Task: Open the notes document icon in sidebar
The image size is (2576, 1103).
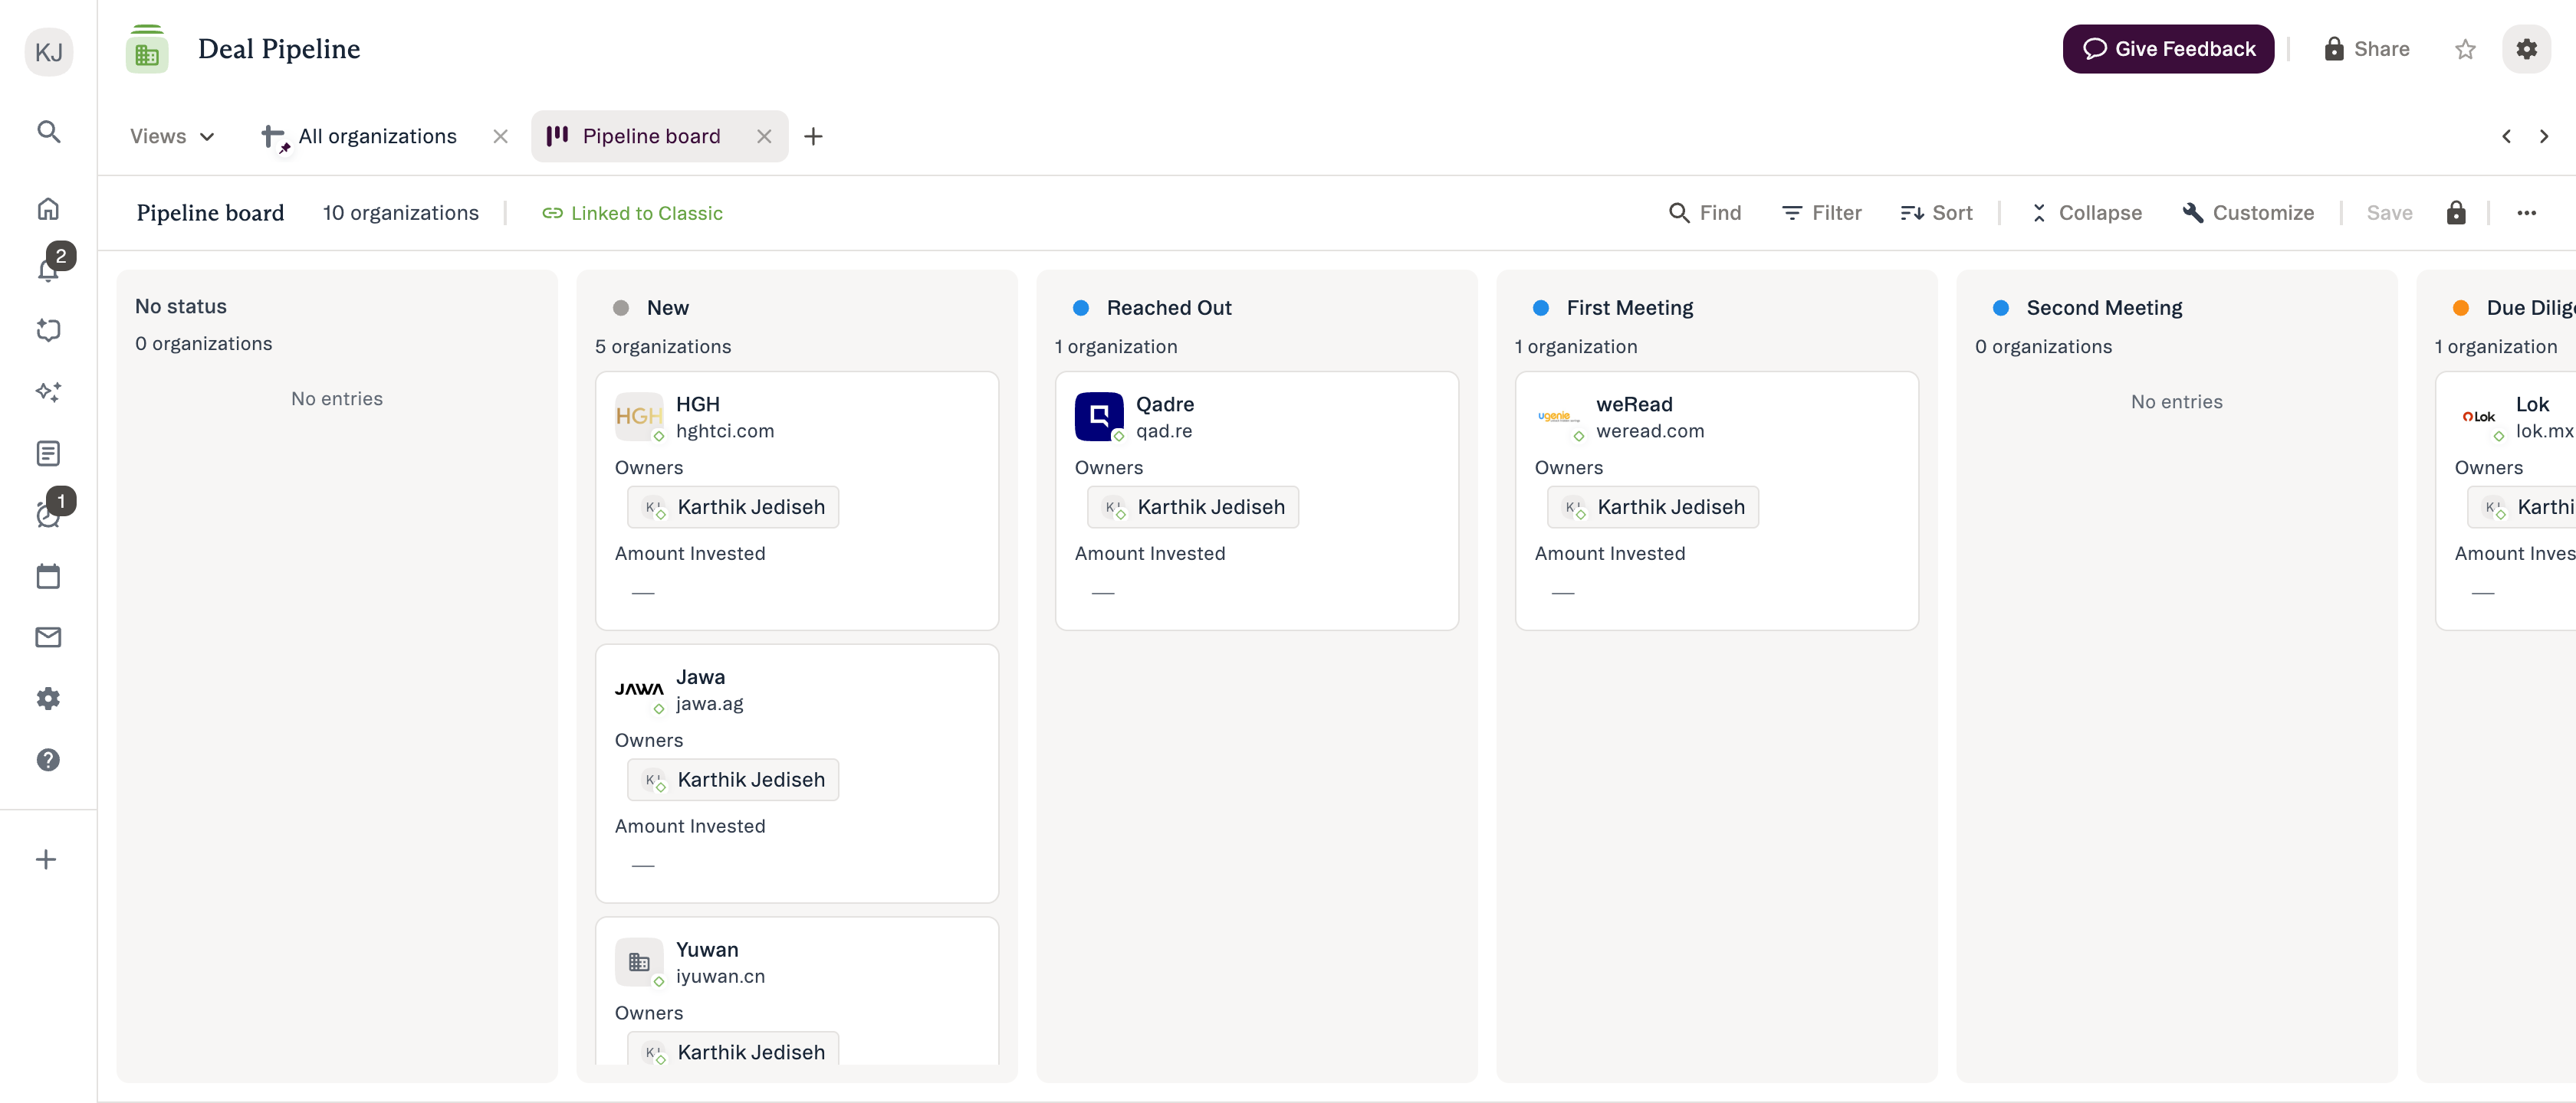Action: click(48, 453)
